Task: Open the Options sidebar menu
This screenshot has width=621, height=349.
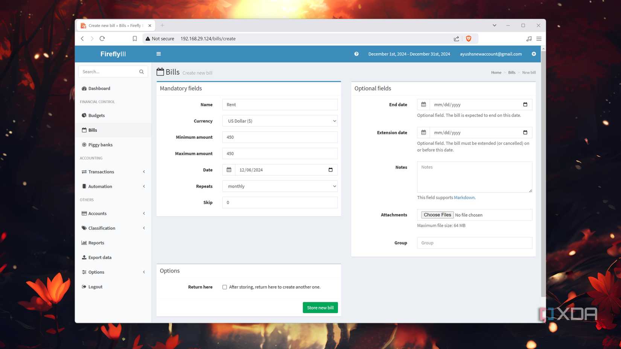Action: pyautogui.click(x=96, y=272)
